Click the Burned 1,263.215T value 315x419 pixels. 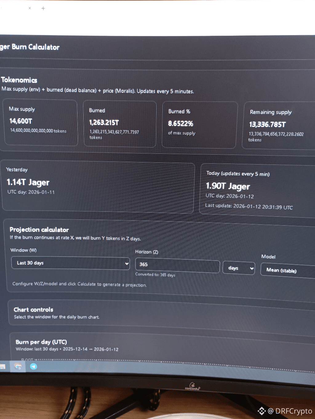[104, 123]
